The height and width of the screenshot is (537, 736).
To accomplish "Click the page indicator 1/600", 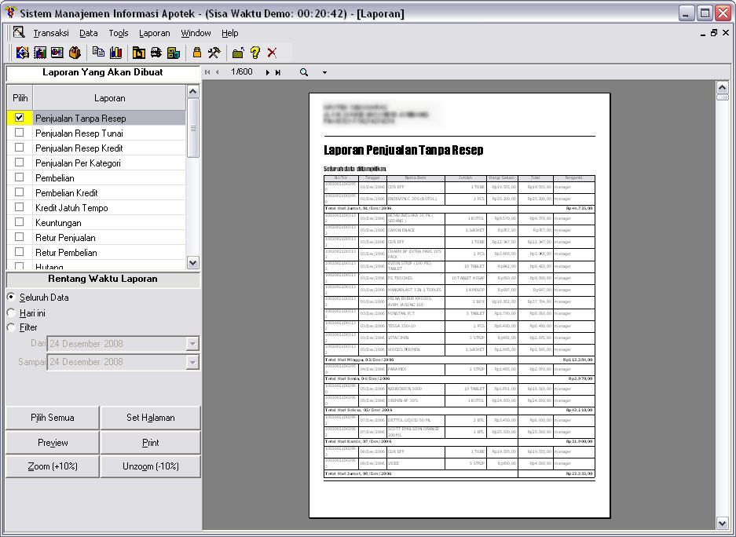I will pyautogui.click(x=241, y=71).
